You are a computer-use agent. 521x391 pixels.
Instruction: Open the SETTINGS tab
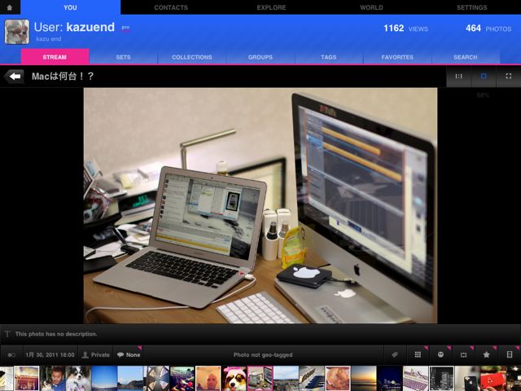pyautogui.click(x=471, y=7)
